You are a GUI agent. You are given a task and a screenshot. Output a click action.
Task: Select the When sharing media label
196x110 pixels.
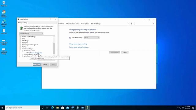click(x=29, y=51)
